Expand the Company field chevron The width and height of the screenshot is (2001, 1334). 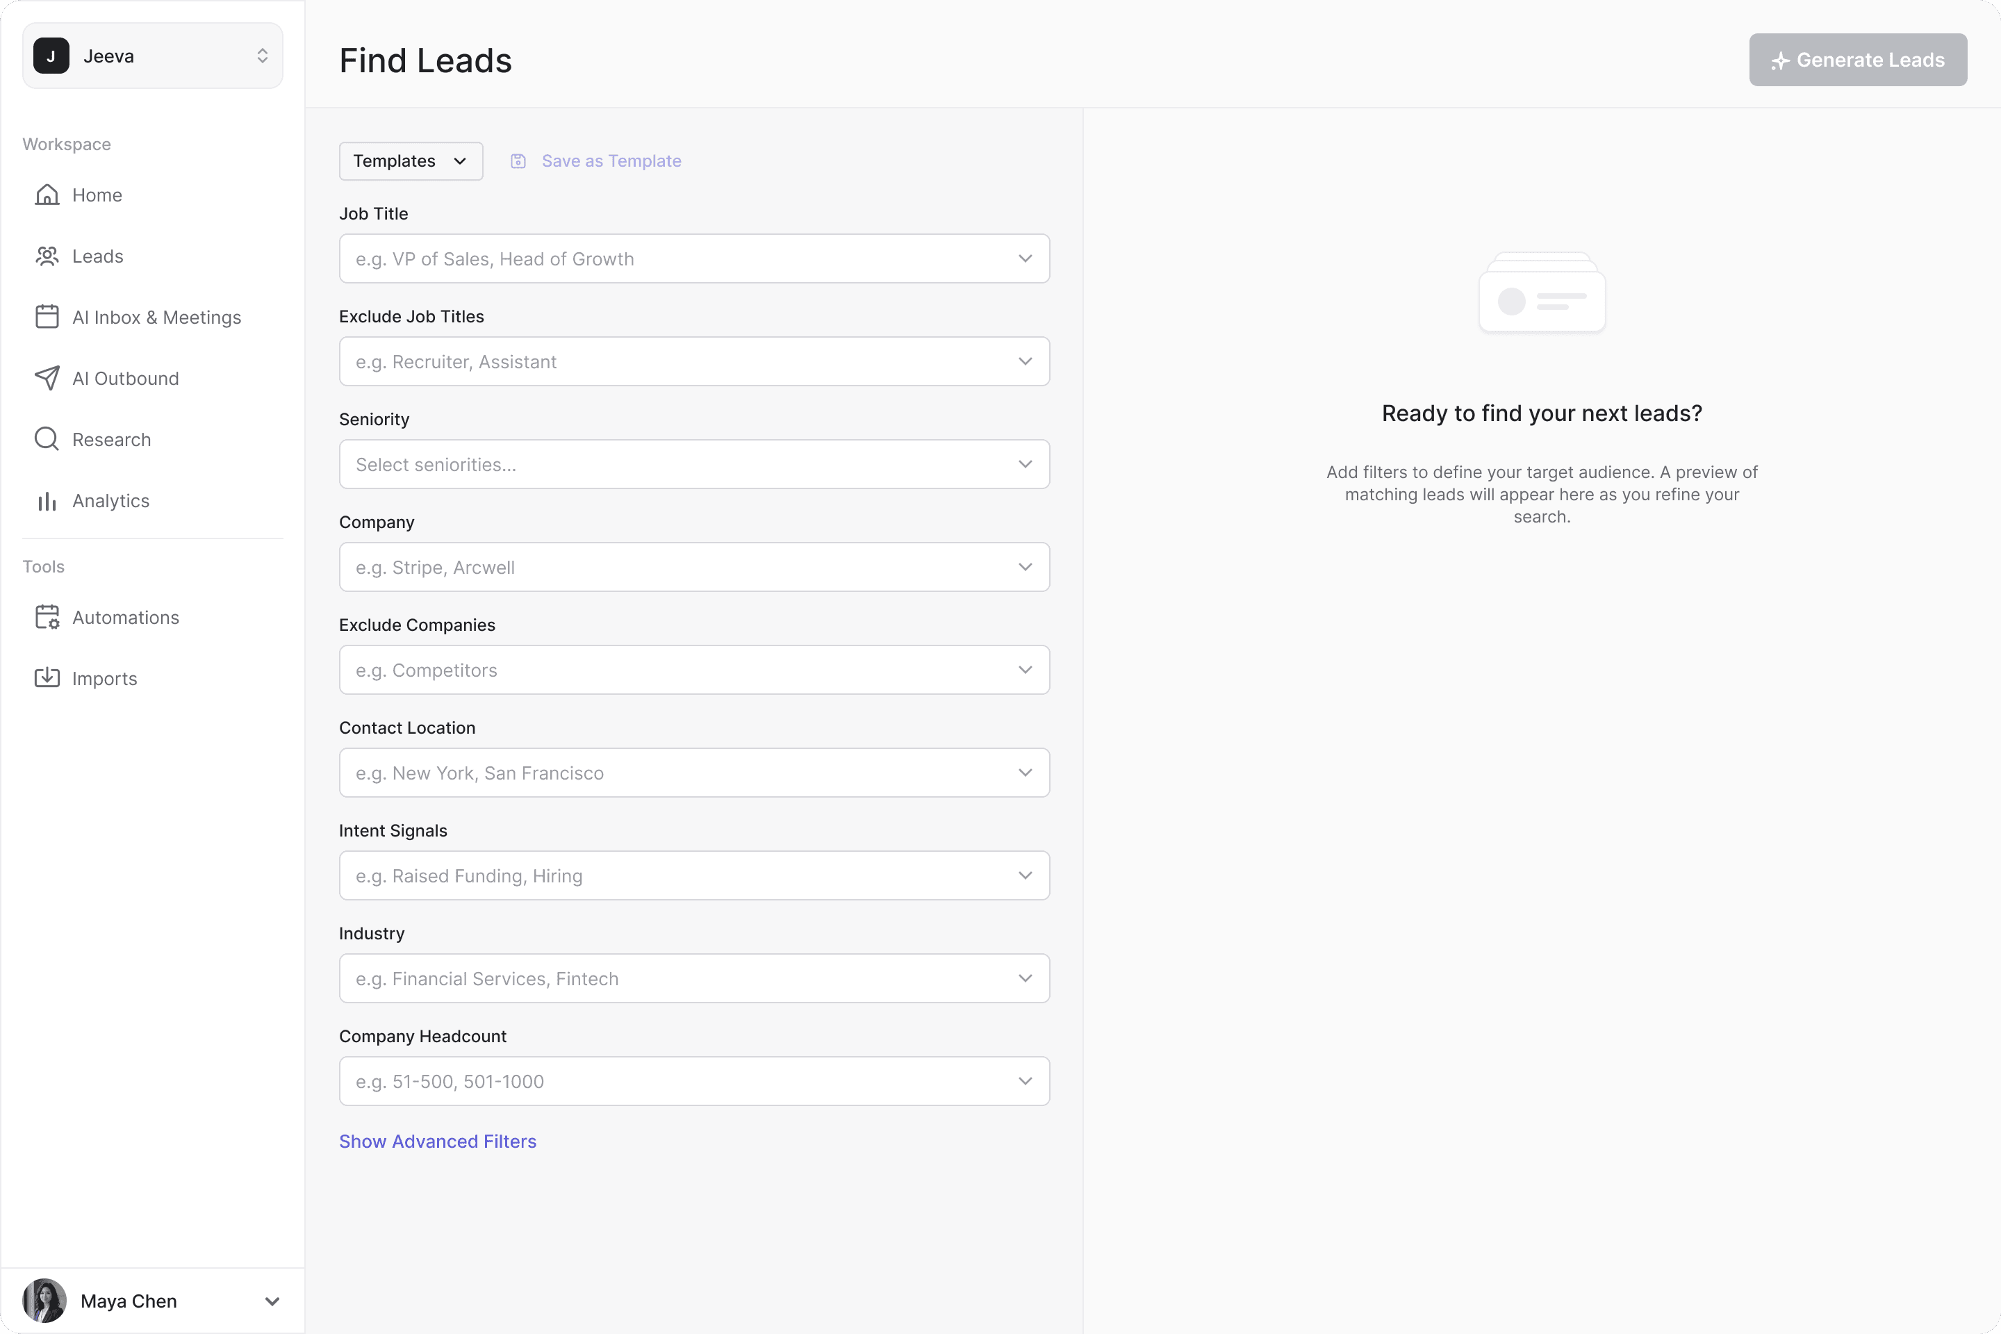point(1026,568)
